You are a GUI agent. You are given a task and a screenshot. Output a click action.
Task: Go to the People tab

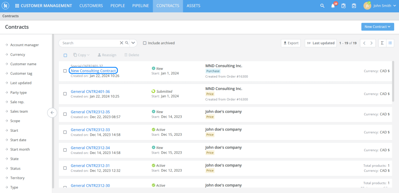118,6
